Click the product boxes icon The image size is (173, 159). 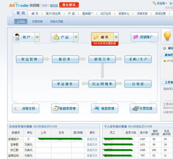[x=56, y=37]
